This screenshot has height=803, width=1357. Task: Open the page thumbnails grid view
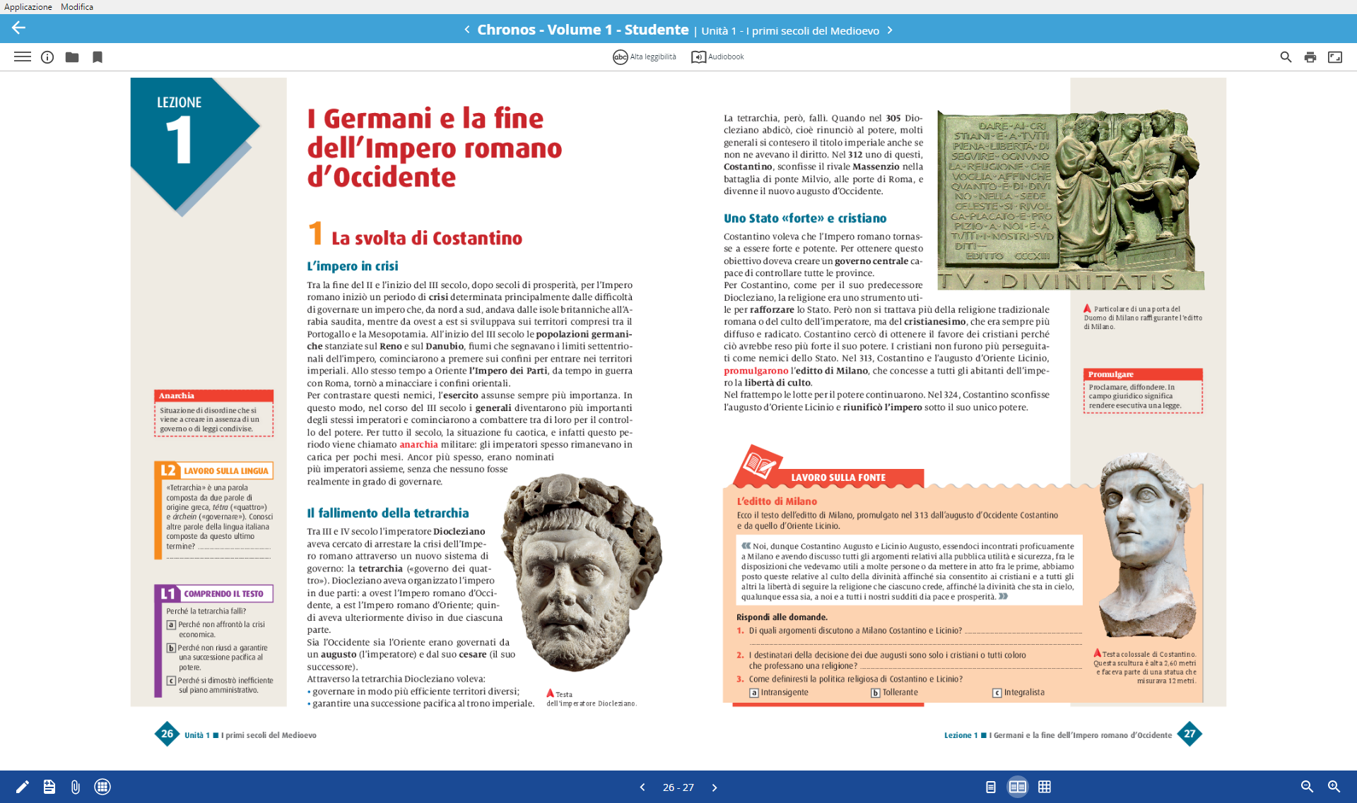(x=1045, y=787)
